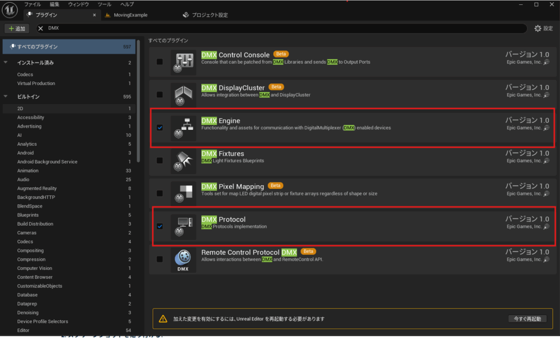The image size is (560, 339).
Task: Select the Blueprints category
Action: 69,215
